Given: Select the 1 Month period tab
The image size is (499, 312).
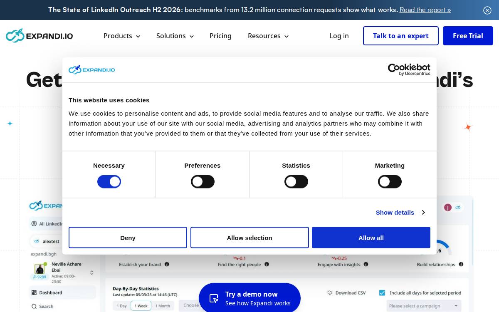Looking at the screenshot, I should [163, 306].
